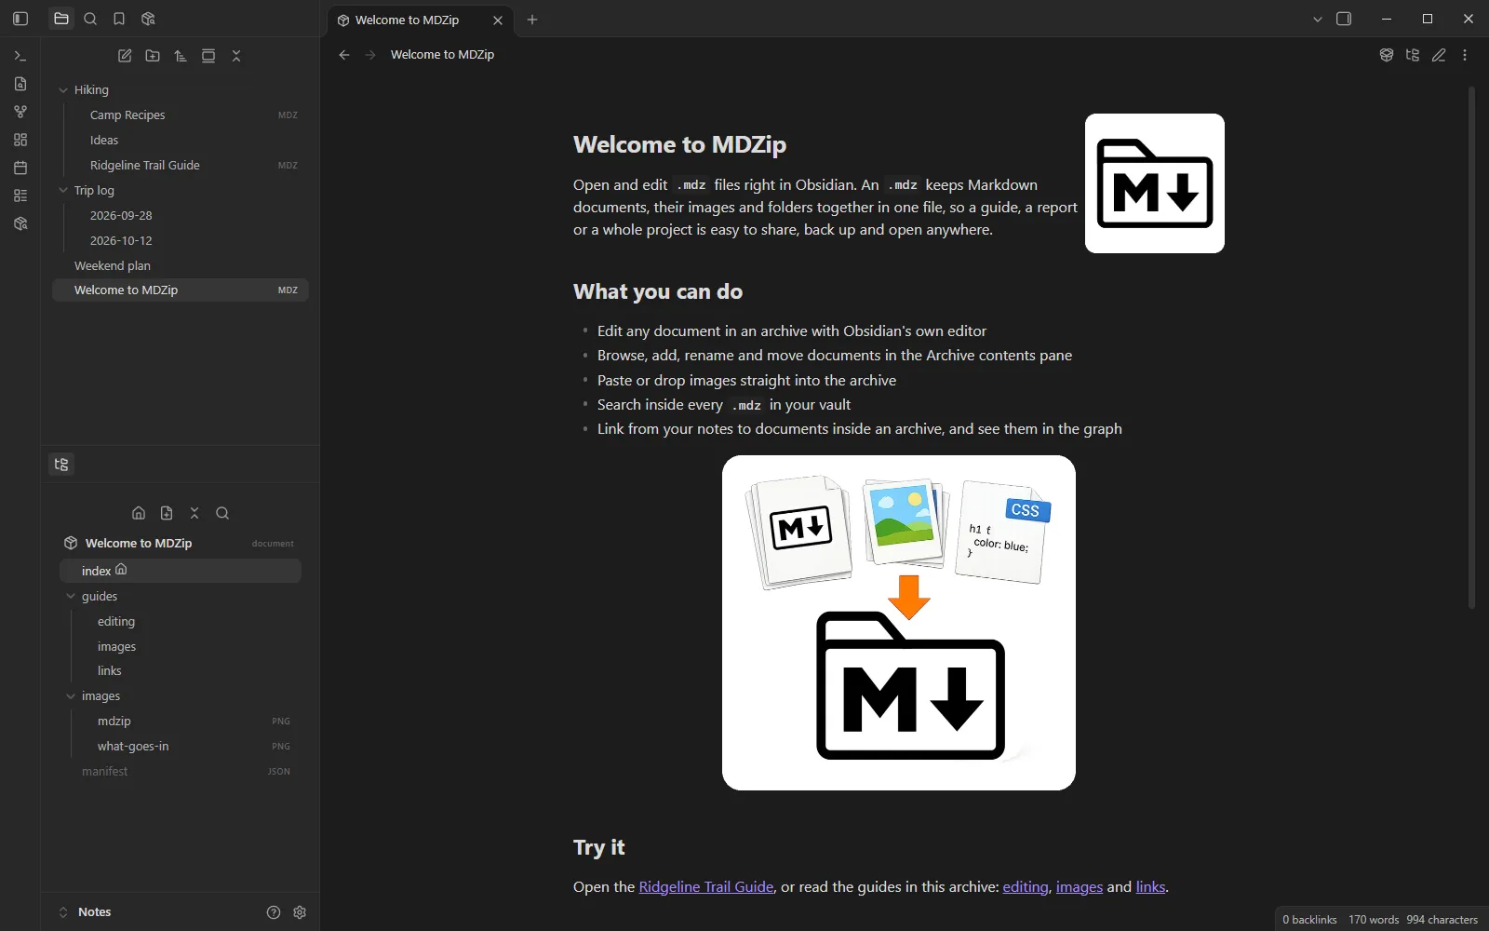Screen dimensions: 1489x931
Task: Create a new folder in file explorer
Action: (153, 56)
